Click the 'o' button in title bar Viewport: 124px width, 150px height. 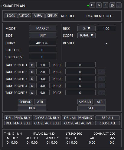[x=99, y=5]
